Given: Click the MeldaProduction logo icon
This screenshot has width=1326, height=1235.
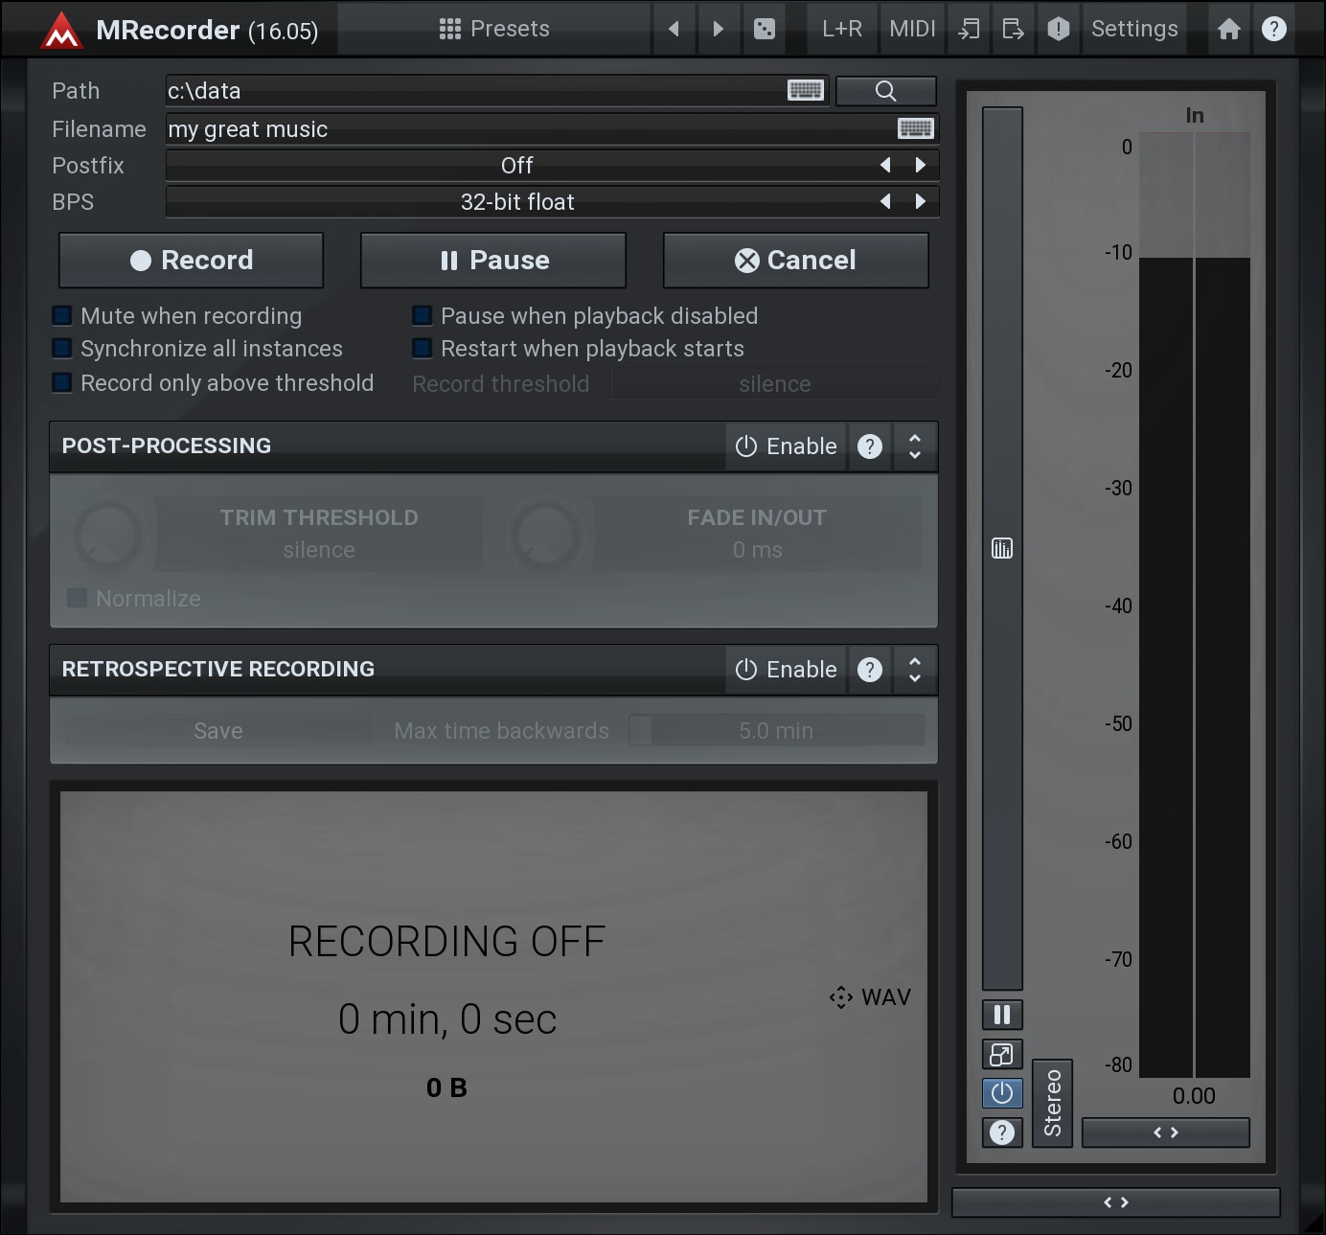Looking at the screenshot, I should 61,30.
